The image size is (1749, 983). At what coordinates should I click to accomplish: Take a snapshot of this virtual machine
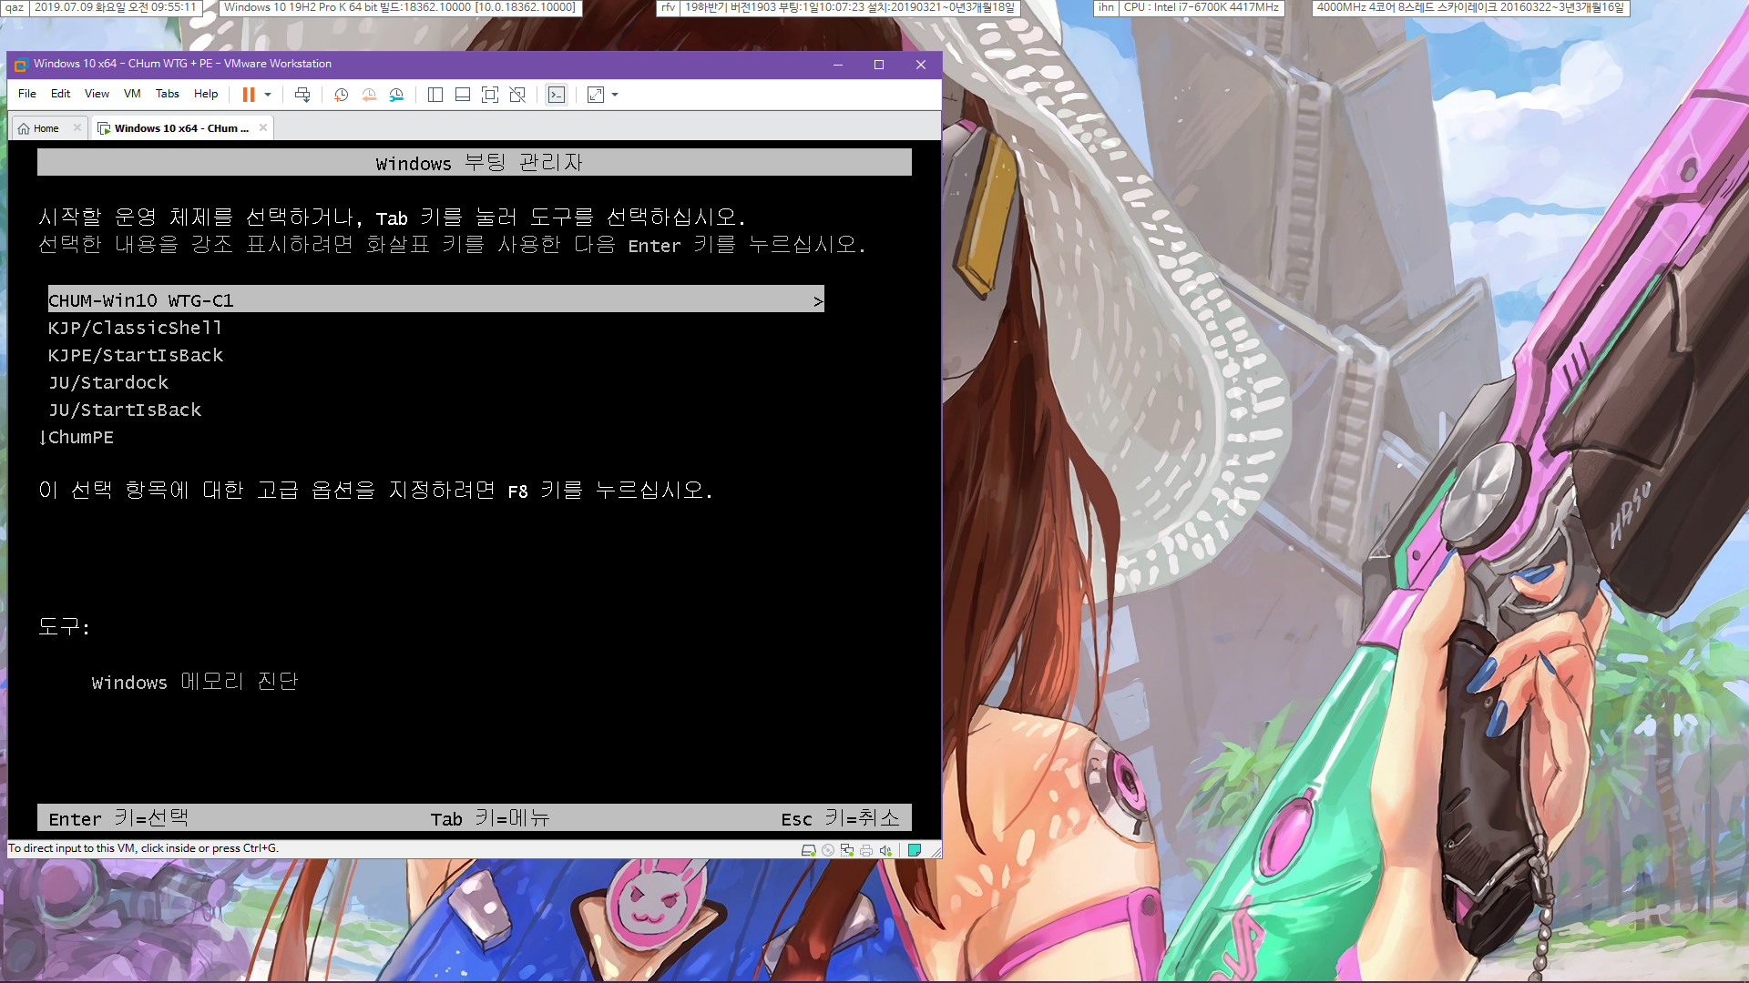341,95
